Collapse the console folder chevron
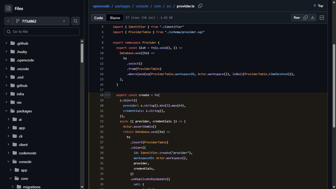Screen dimensions: 336x189 click(8, 162)
